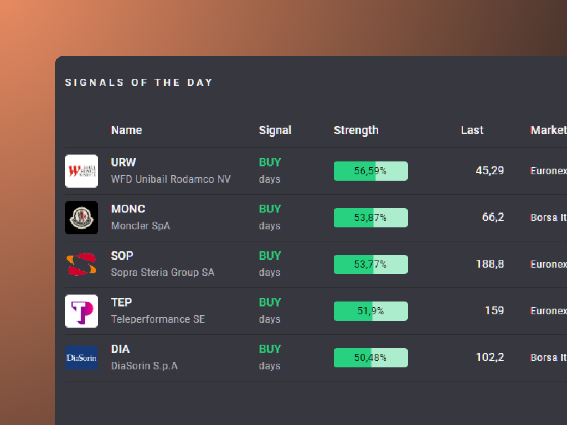Click the DiaSorin logo thumbnail
The image size is (567, 425).
[x=81, y=357]
